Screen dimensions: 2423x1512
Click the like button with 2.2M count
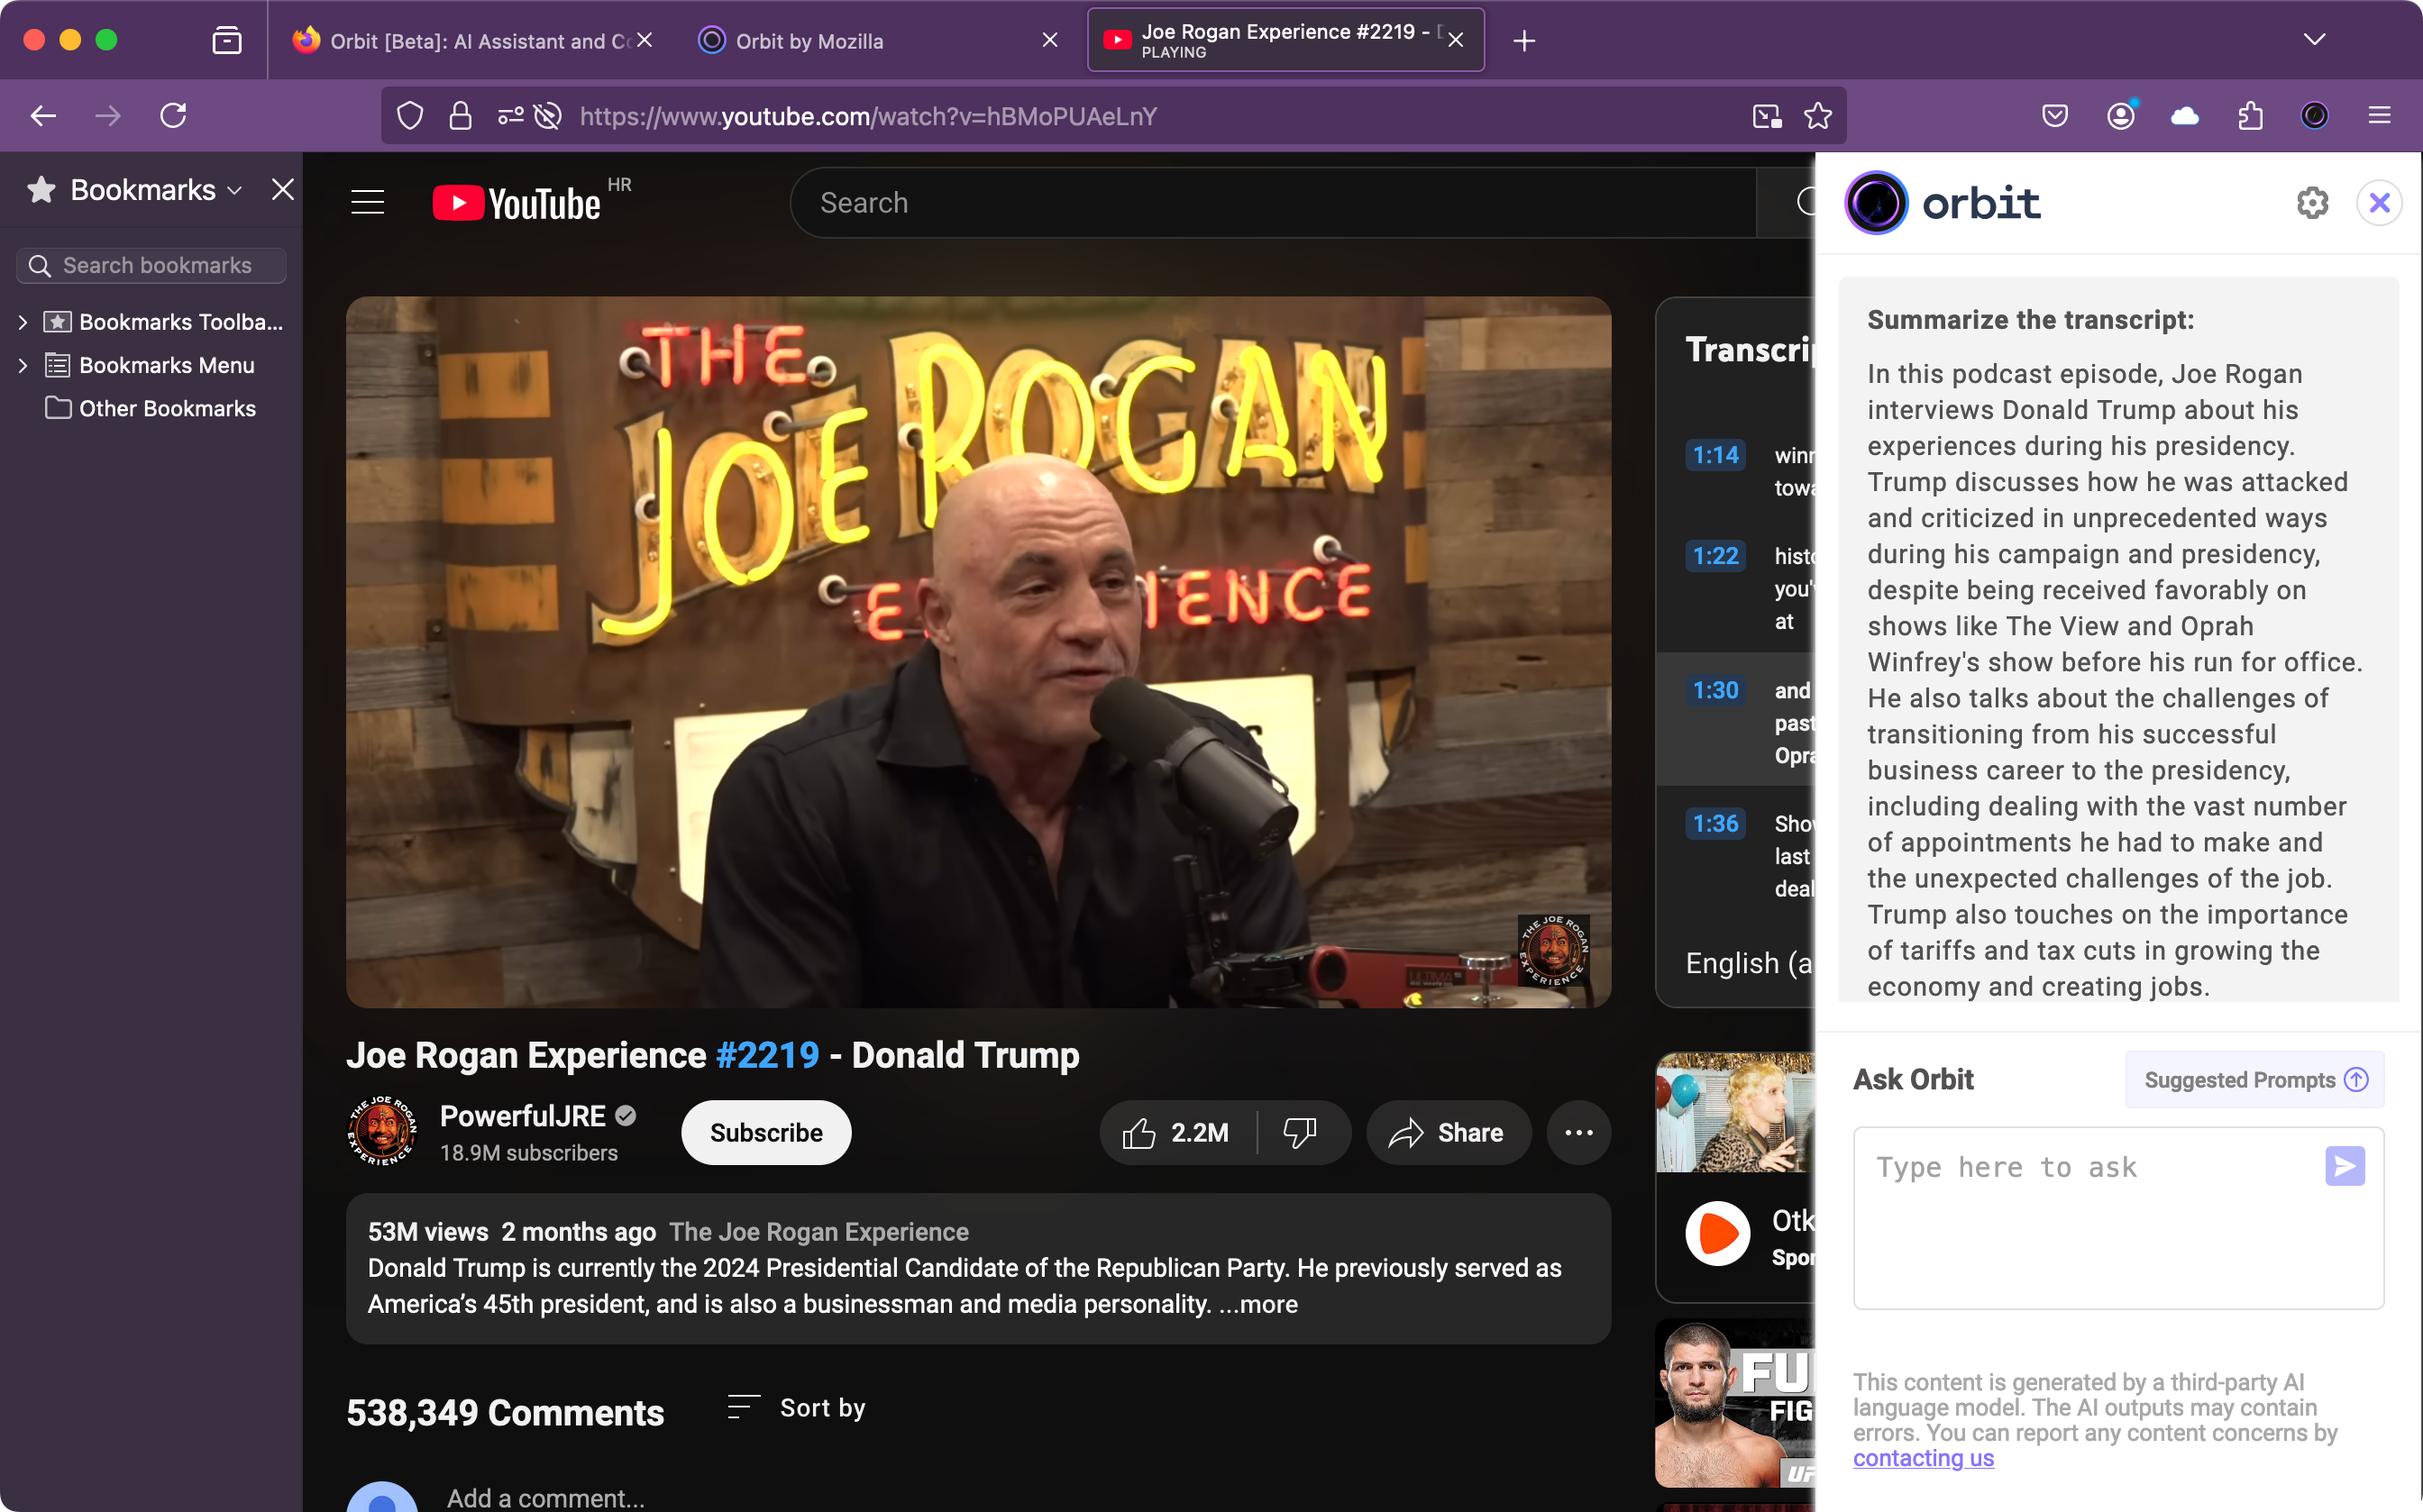coord(1171,1133)
